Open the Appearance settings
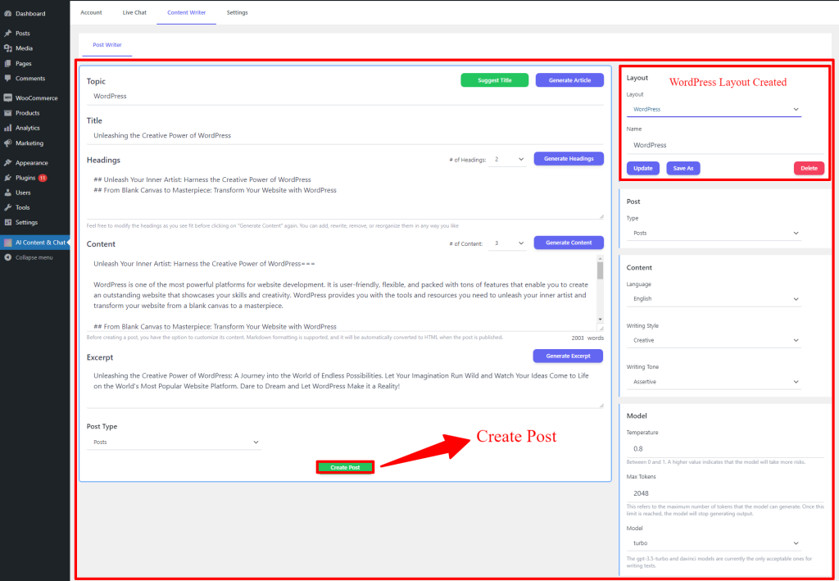 point(30,162)
